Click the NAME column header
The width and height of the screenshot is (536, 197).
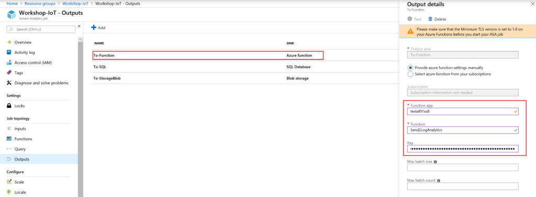(x=99, y=44)
